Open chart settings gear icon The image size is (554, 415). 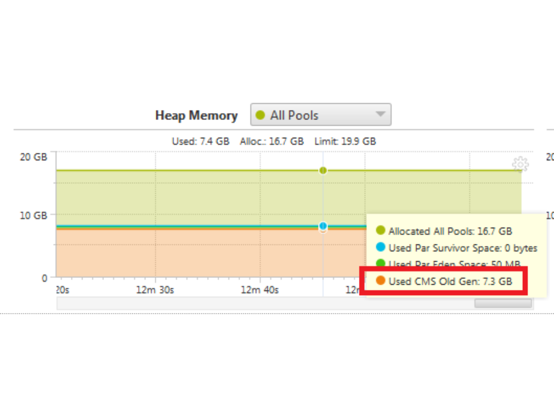tap(520, 164)
